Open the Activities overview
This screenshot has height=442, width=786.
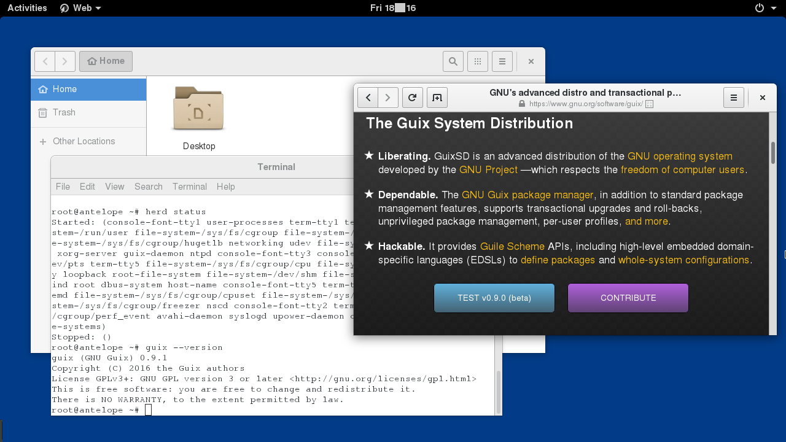pos(27,8)
